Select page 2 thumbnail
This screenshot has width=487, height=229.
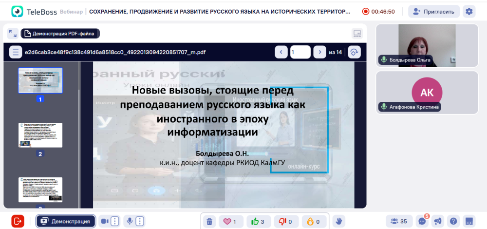click(x=40, y=135)
